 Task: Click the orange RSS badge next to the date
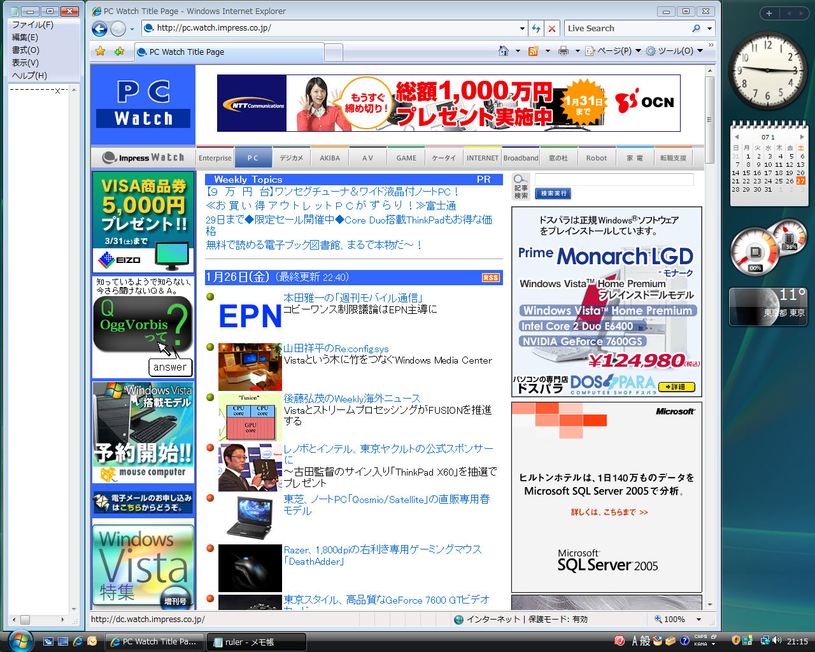tap(490, 277)
